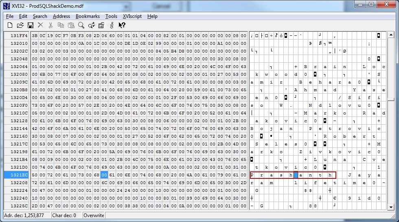Open the Bookmarks menu
Screen dimensions: 399x222
pyautogui.click(x=88, y=16)
